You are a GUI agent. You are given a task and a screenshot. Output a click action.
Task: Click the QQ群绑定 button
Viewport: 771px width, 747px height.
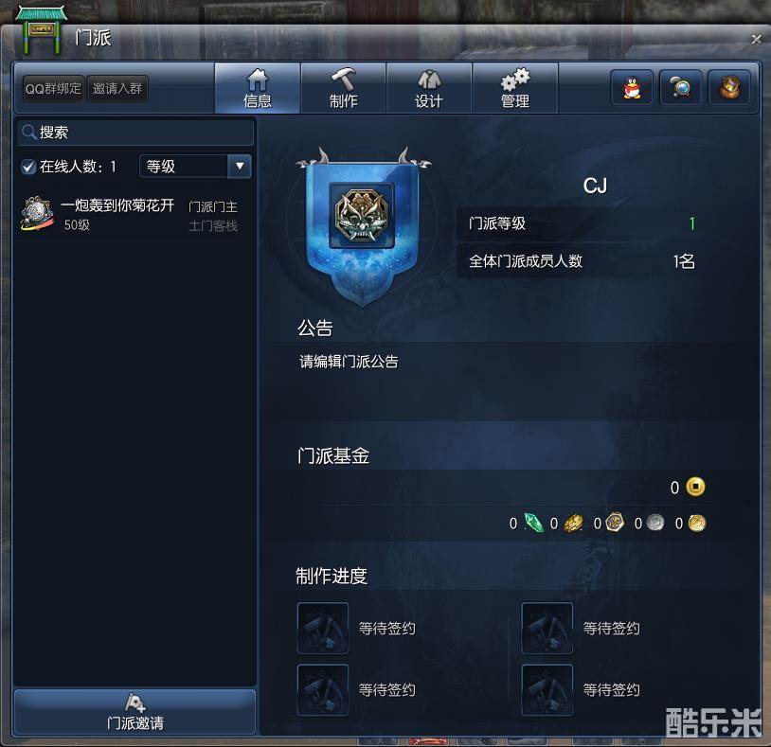point(53,88)
